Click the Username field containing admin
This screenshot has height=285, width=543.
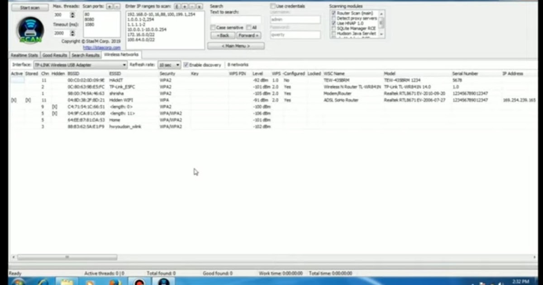click(x=295, y=20)
